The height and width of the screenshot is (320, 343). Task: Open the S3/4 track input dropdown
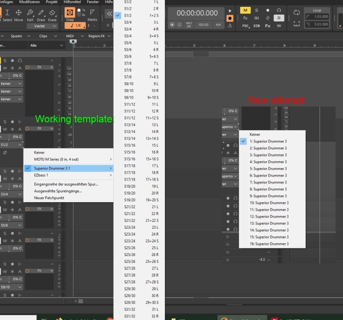click(11, 194)
